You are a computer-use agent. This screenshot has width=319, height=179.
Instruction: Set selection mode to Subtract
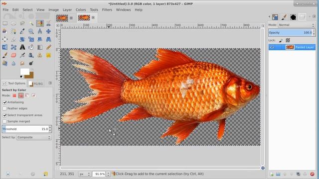[27, 95]
